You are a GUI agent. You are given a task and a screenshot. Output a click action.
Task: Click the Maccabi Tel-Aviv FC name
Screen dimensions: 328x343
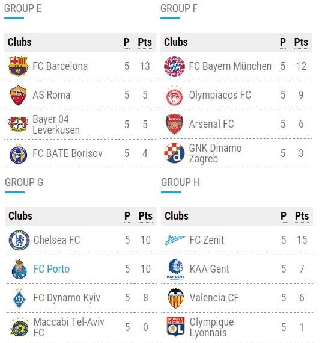(x=69, y=327)
